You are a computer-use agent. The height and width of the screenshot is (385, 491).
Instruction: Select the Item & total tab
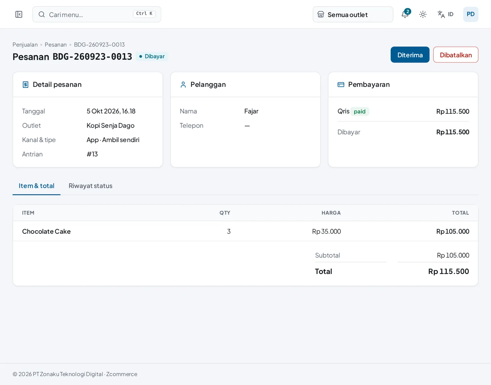coord(37,186)
